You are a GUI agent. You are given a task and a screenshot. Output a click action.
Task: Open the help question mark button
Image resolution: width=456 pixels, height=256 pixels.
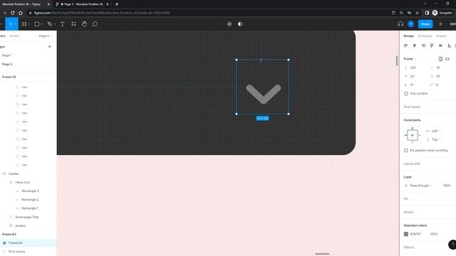pyautogui.click(x=452, y=245)
